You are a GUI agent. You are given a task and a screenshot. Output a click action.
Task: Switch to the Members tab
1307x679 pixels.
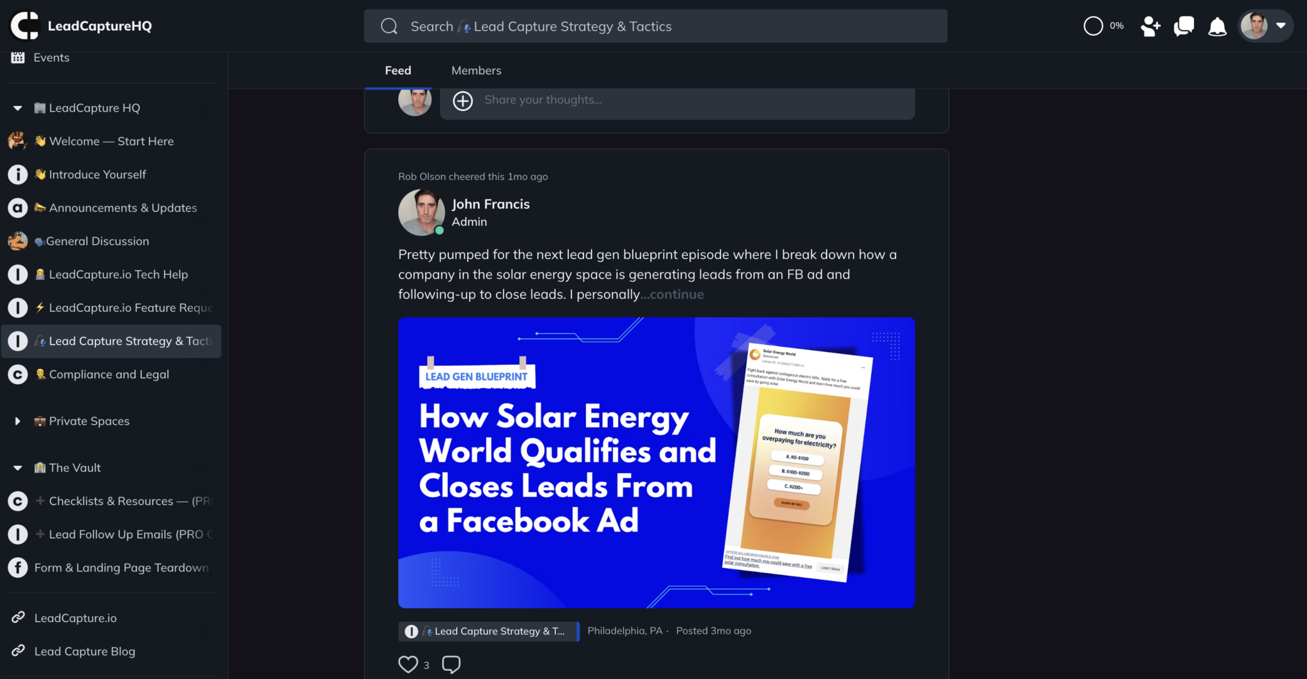(x=476, y=71)
